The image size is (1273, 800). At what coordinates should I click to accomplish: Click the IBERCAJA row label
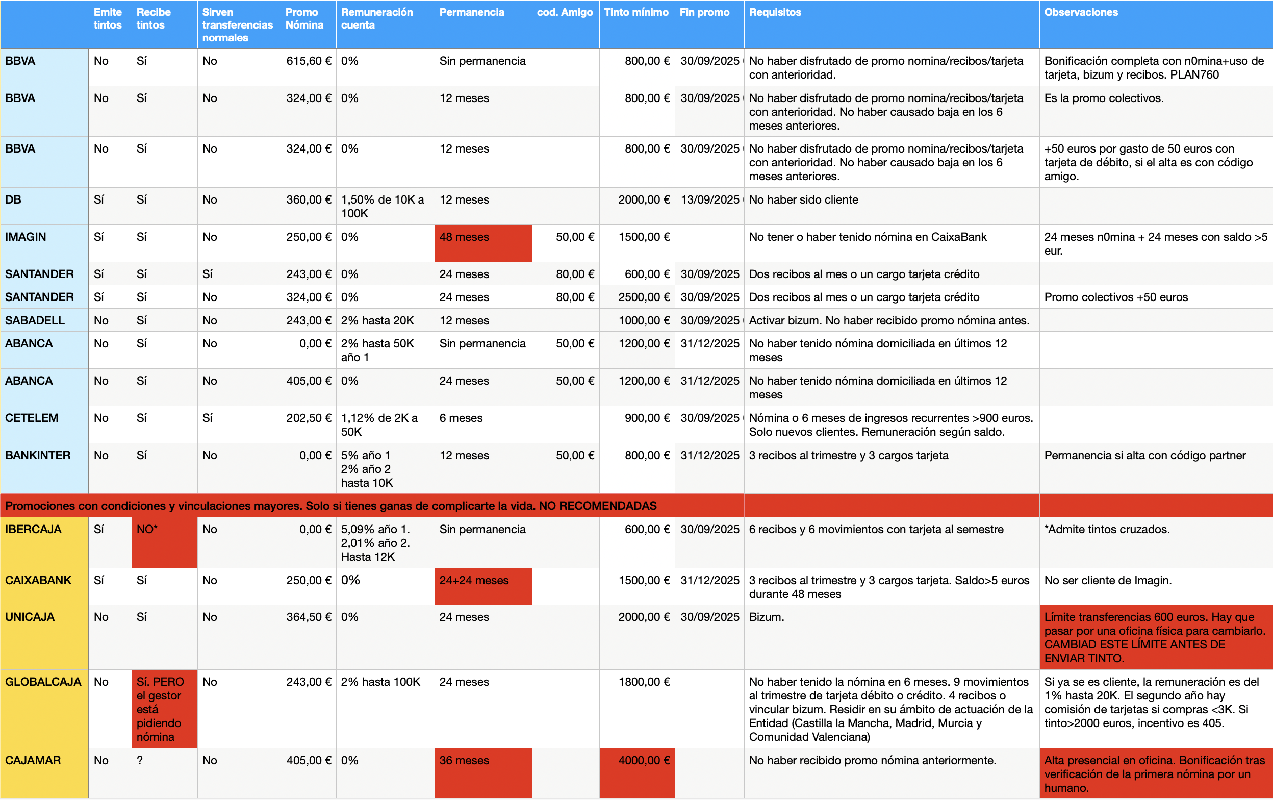coord(44,542)
